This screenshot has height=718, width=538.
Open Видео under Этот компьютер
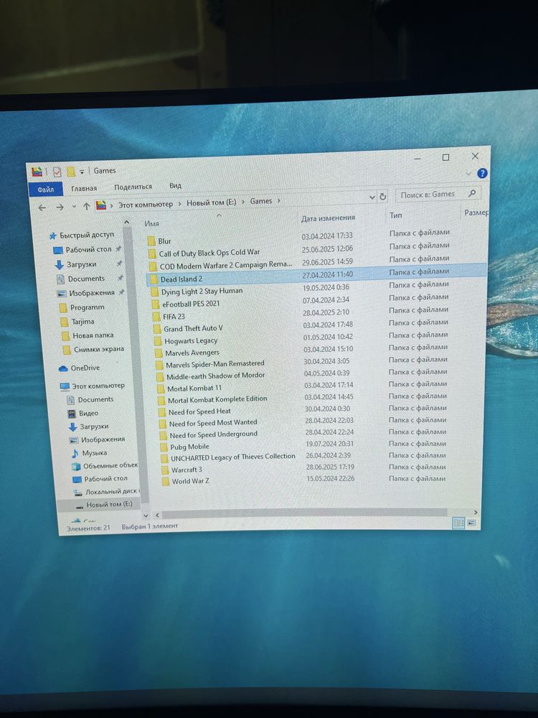coord(83,413)
